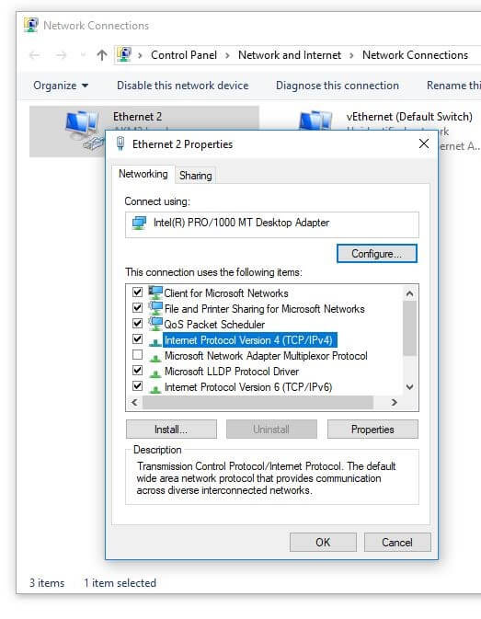Switch to the Networking tab
The width and height of the screenshot is (481, 619).
point(143,174)
